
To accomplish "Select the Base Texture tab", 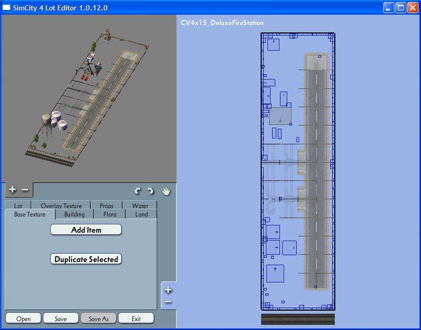I will (30, 214).
